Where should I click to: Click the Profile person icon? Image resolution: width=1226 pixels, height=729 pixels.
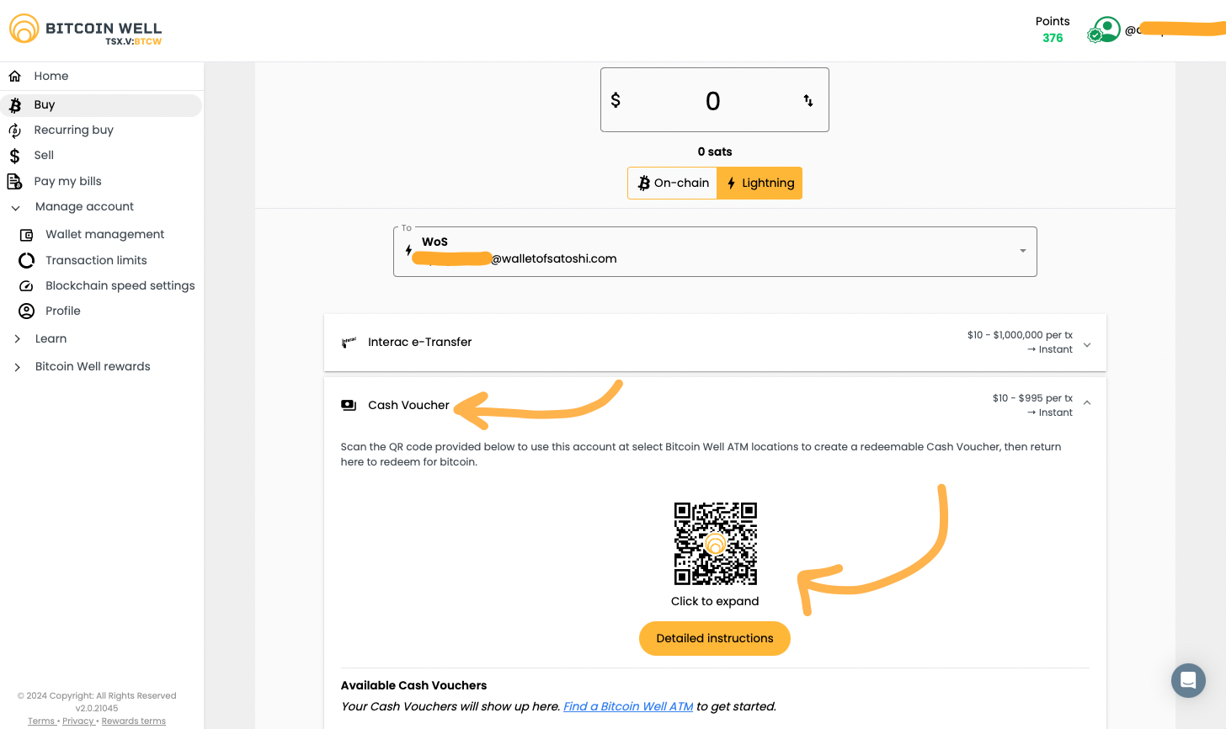(26, 311)
